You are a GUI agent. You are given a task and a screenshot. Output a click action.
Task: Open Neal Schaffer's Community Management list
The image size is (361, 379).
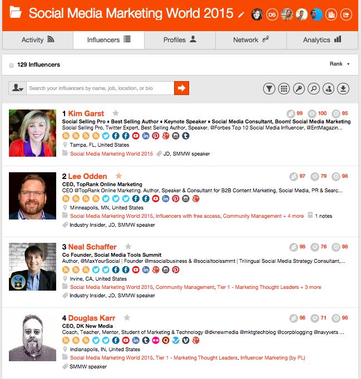185,287
